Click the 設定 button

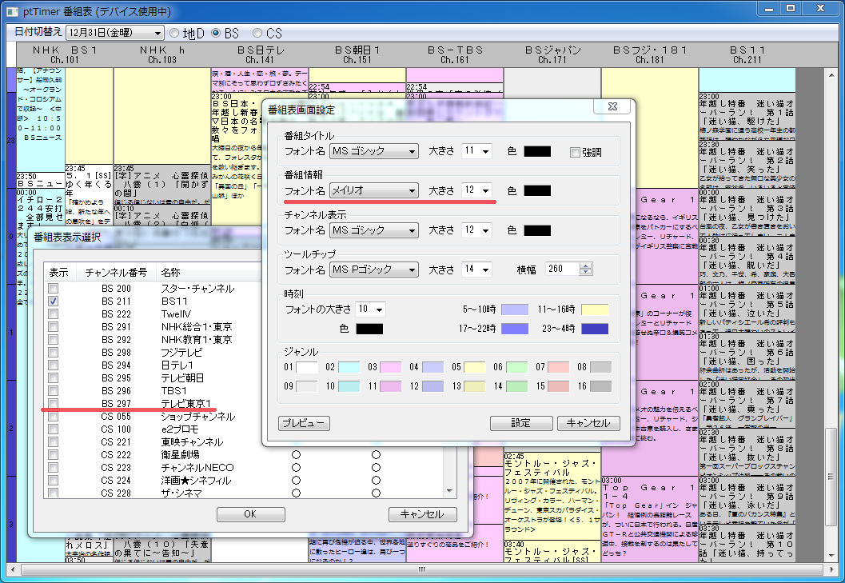521,423
